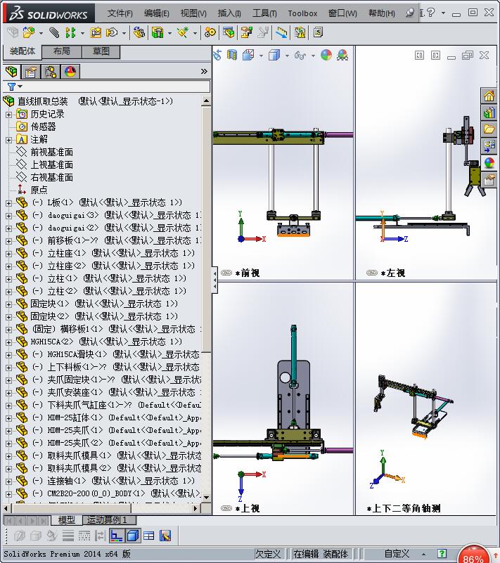Click the feature tree filter input field
The height and width of the screenshot is (563, 500).
116,86
